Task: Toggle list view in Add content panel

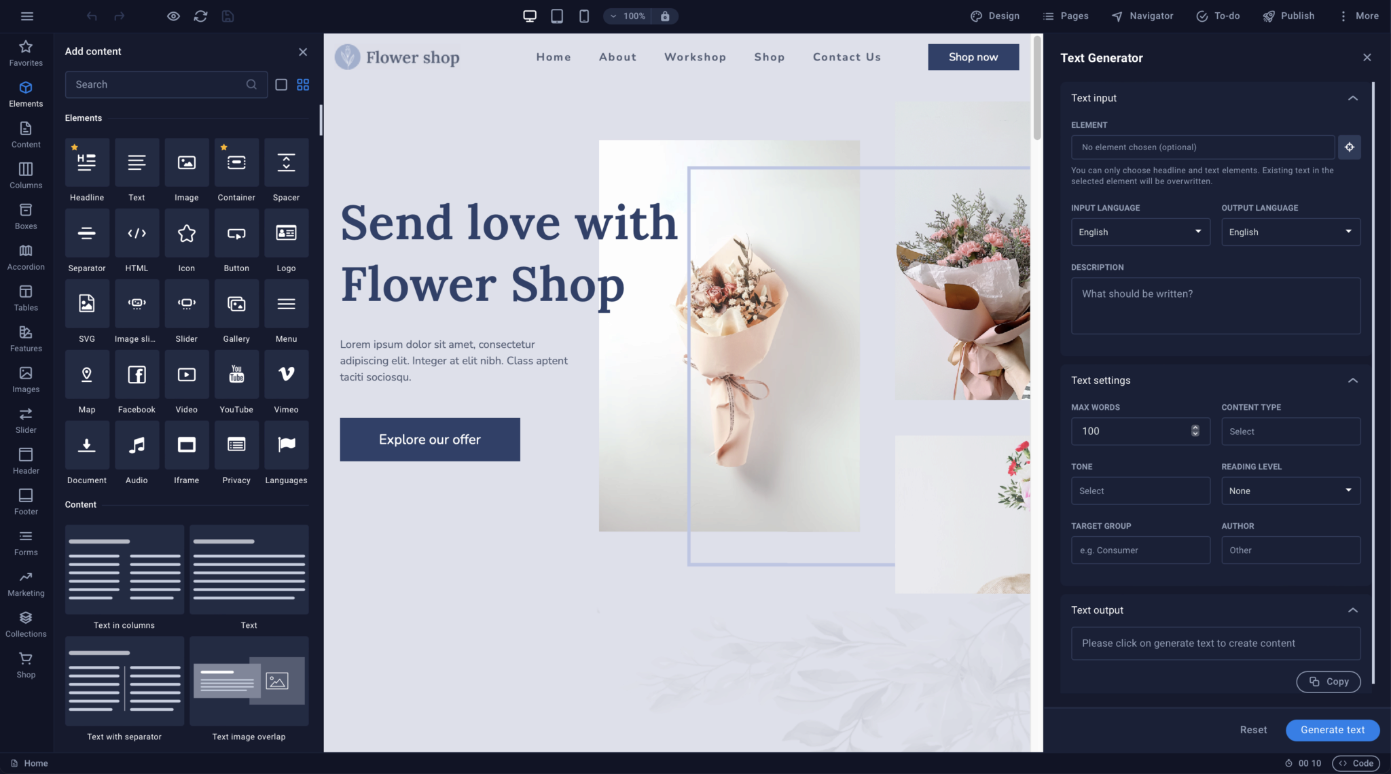Action: point(282,84)
